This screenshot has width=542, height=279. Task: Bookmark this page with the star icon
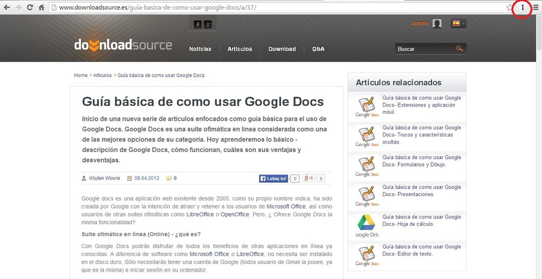point(509,7)
